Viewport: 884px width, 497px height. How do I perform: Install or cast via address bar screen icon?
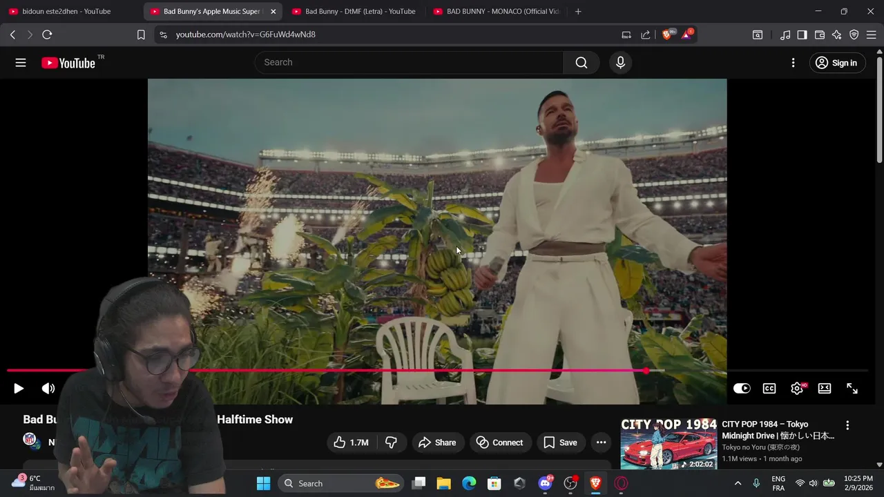point(626,35)
